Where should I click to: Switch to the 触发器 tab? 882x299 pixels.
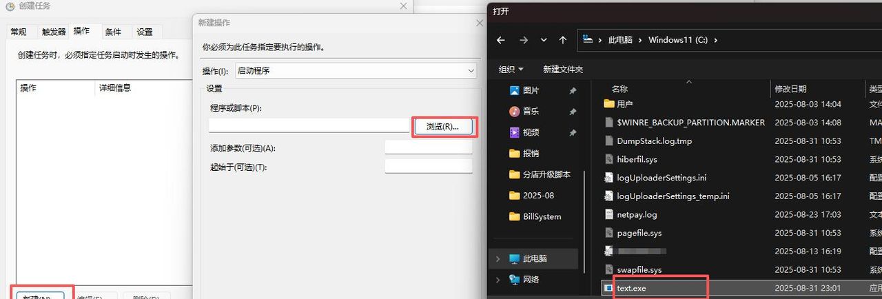(54, 32)
